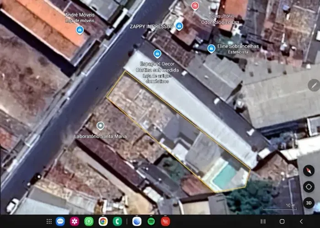The height and width of the screenshot is (228, 320).
Task: Select the "Laboratório Santa Maria" label
Action: coord(100,136)
